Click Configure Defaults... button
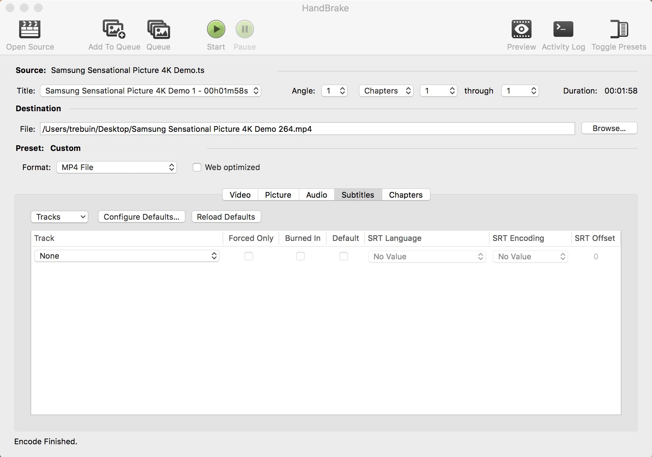This screenshot has height=457, width=652. pos(141,217)
